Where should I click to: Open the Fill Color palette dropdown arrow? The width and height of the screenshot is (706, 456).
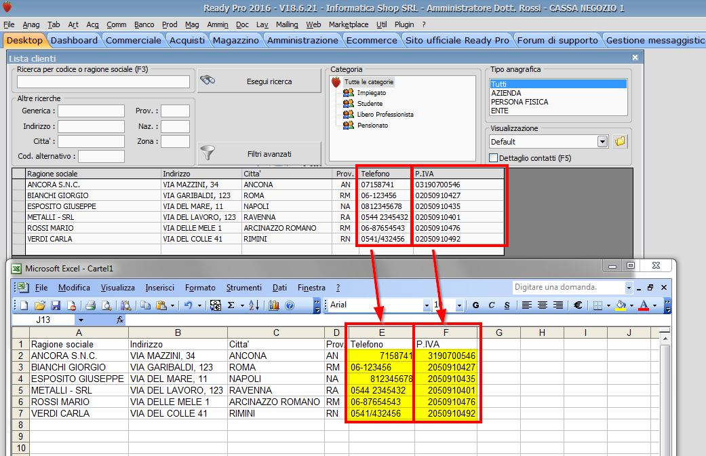pos(631,305)
